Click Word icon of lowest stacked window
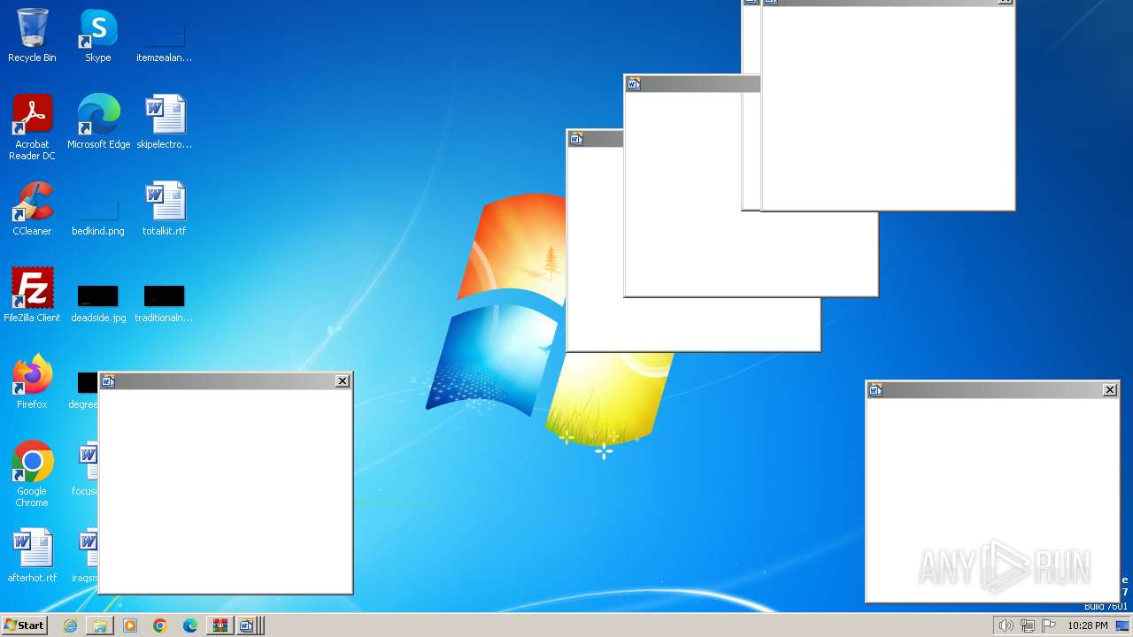The image size is (1133, 637). pyautogui.click(x=576, y=139)
